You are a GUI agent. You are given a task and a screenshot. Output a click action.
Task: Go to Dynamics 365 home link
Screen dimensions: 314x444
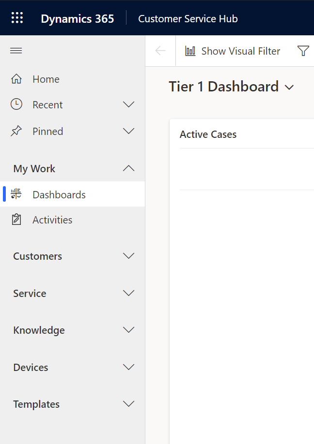78,18
